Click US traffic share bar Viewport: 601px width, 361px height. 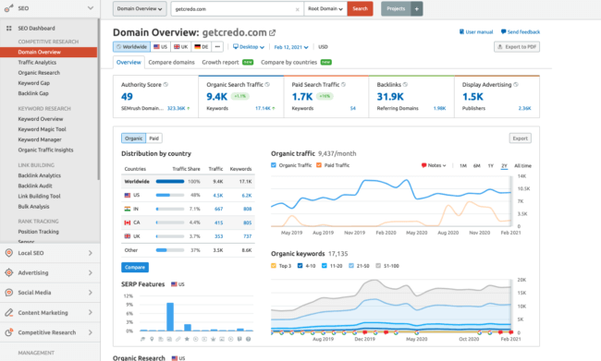(170, 195)
